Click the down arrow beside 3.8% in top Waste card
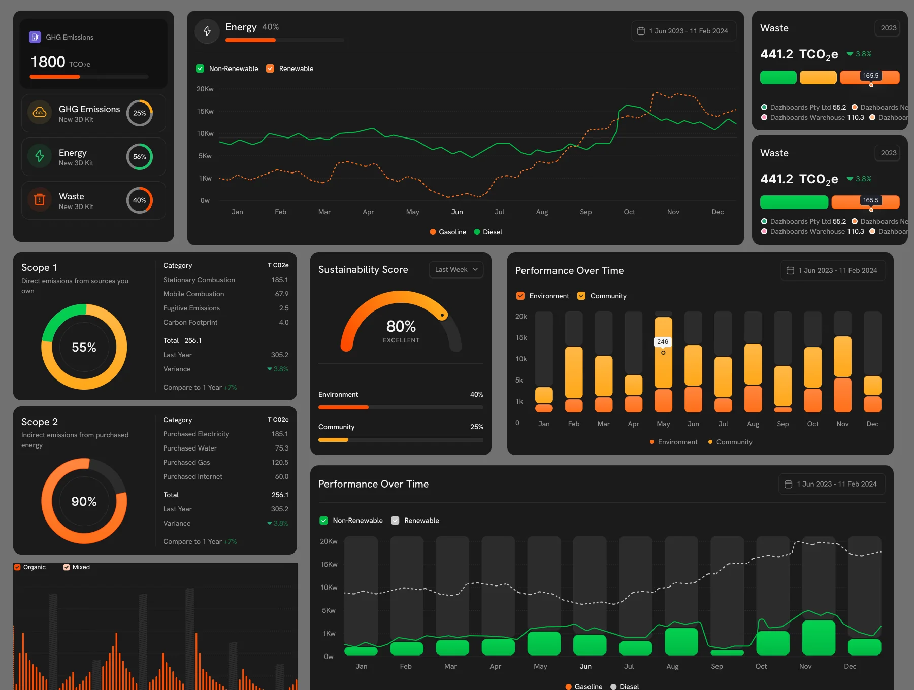 (x=850, y=54)
